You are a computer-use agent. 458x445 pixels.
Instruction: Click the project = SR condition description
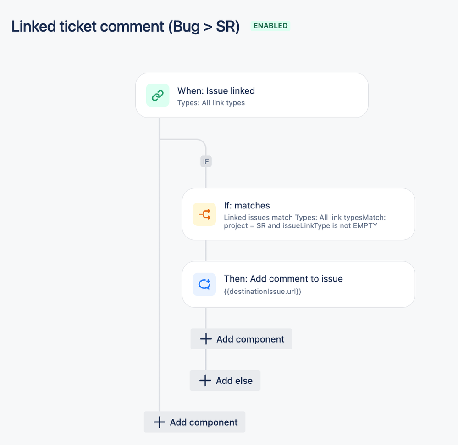[x=305, y=221]
